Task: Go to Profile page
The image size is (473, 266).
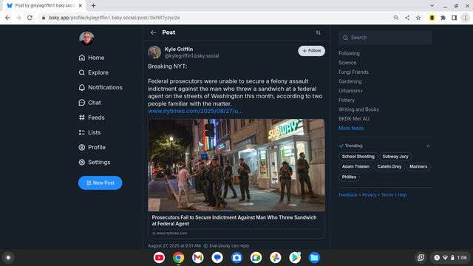Action: tap(92, 148)
